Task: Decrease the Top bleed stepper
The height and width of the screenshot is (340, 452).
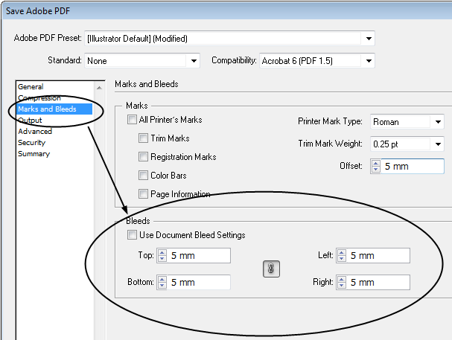Action: (162, 258)
